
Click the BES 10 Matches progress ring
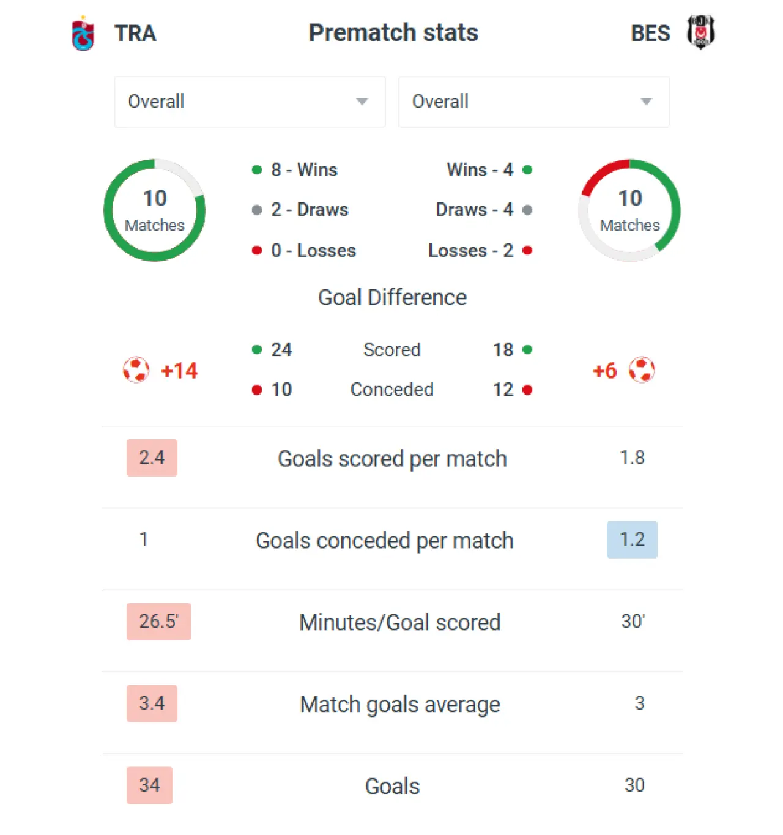click(x=629, y=210)
